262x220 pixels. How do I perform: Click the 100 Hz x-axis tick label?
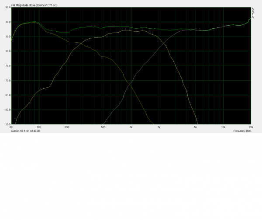tap(39, 127)
